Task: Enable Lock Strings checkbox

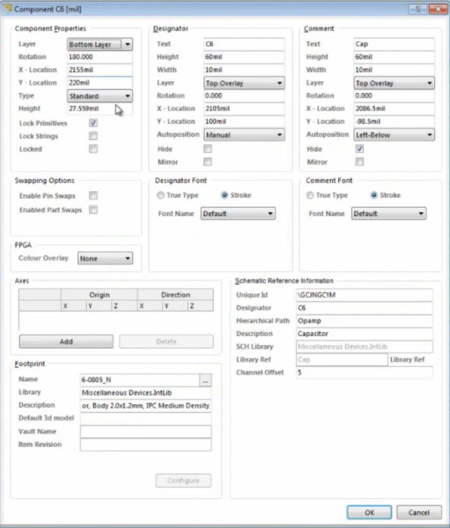Action: pos(93,136)
